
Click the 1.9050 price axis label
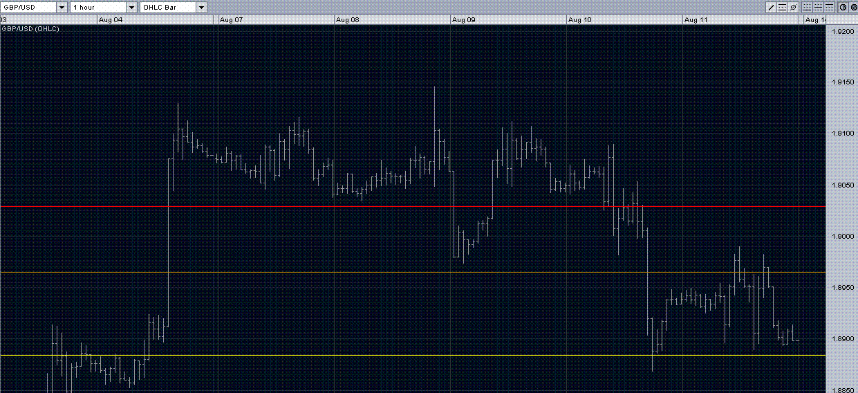pyautogui.click(x=842, y=185)
